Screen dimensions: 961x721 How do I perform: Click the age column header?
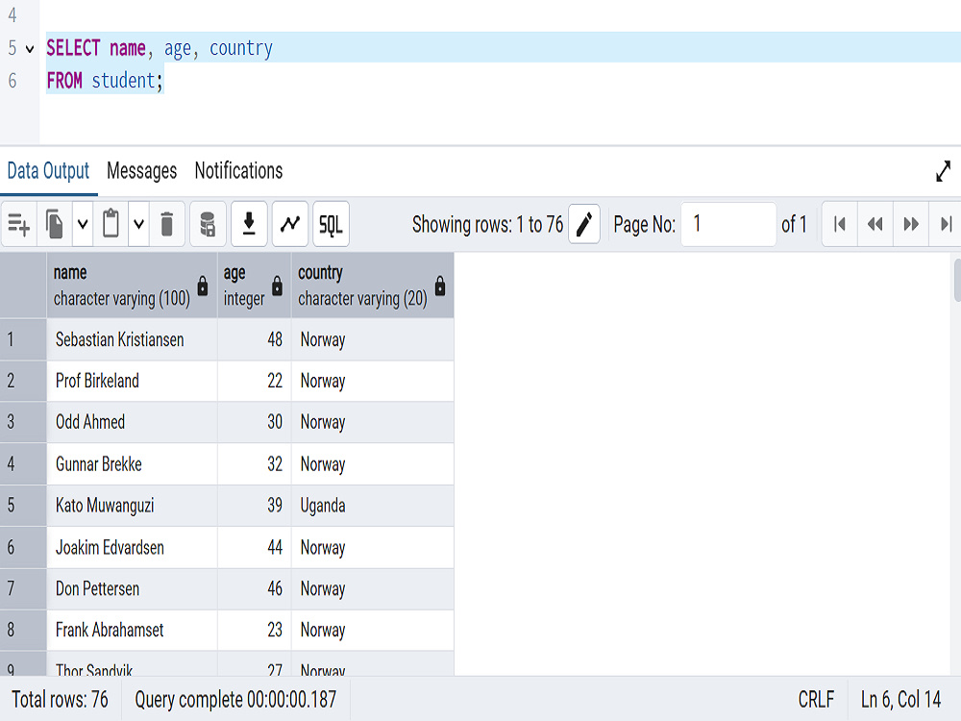255,286
